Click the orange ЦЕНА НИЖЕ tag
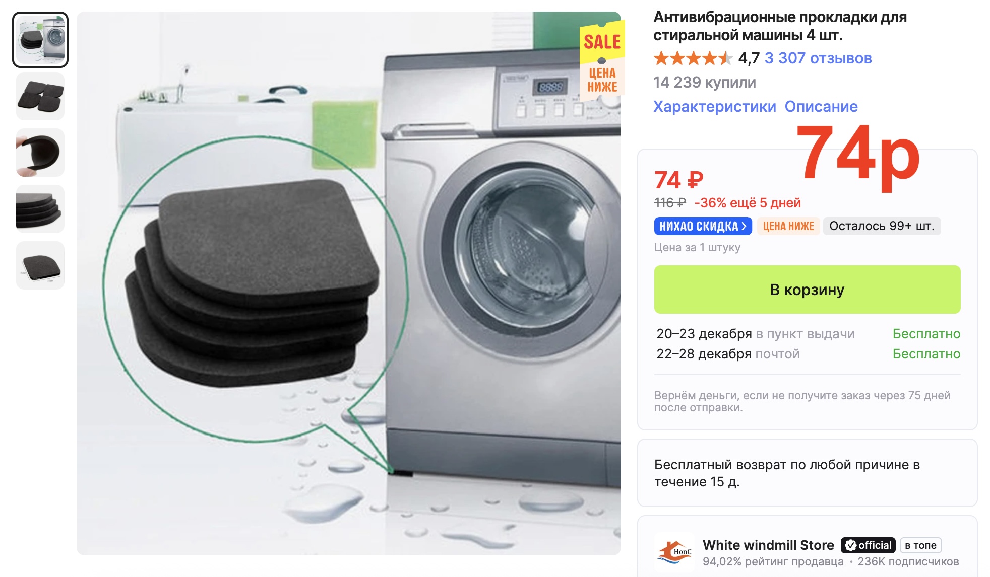Viewport: 990px width, 577px height. [788, 226]
